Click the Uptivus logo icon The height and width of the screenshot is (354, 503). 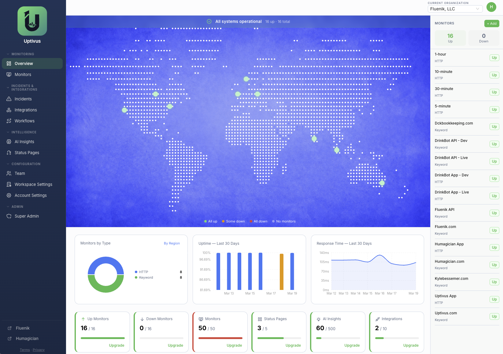coord(32,21)
